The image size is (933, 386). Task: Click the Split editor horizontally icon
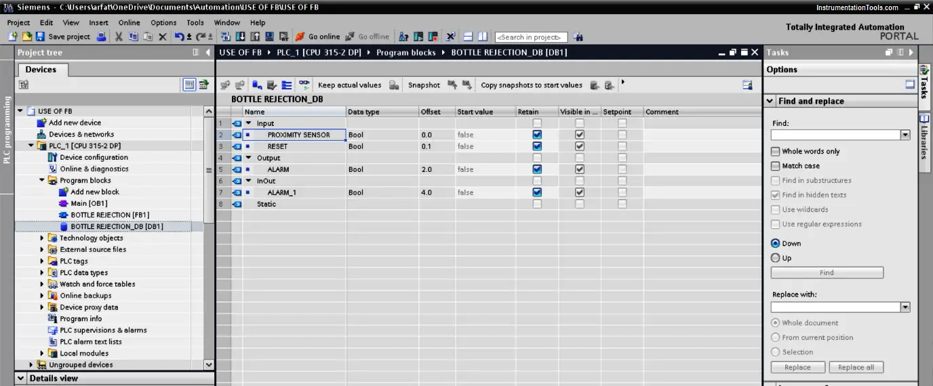pos(468,37)
